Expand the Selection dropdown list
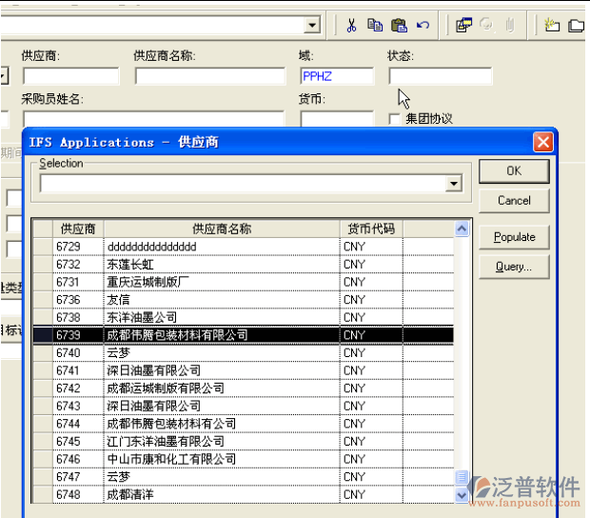The image size is (590, 518). 454,184
